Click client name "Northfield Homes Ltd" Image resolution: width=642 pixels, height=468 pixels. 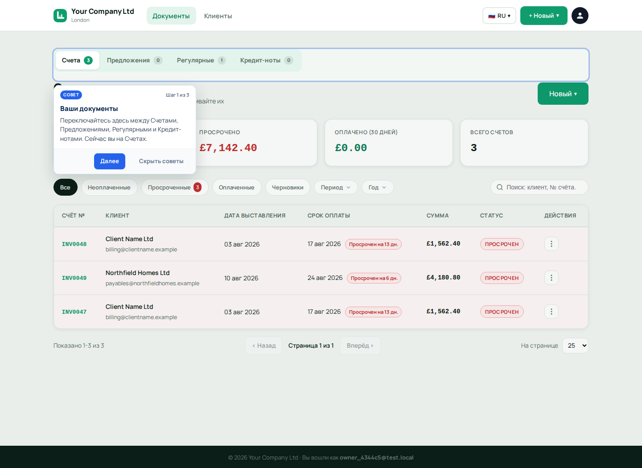coord(138,273)
